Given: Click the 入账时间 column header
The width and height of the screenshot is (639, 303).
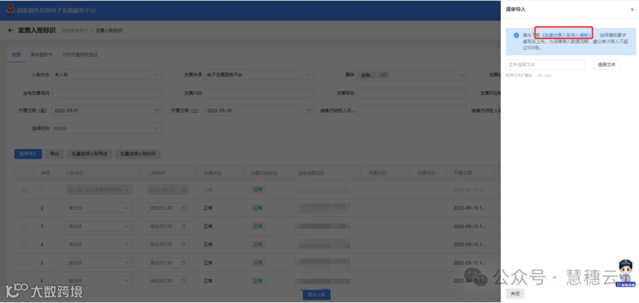Looking at the screenshot, I should pos(156,173).
